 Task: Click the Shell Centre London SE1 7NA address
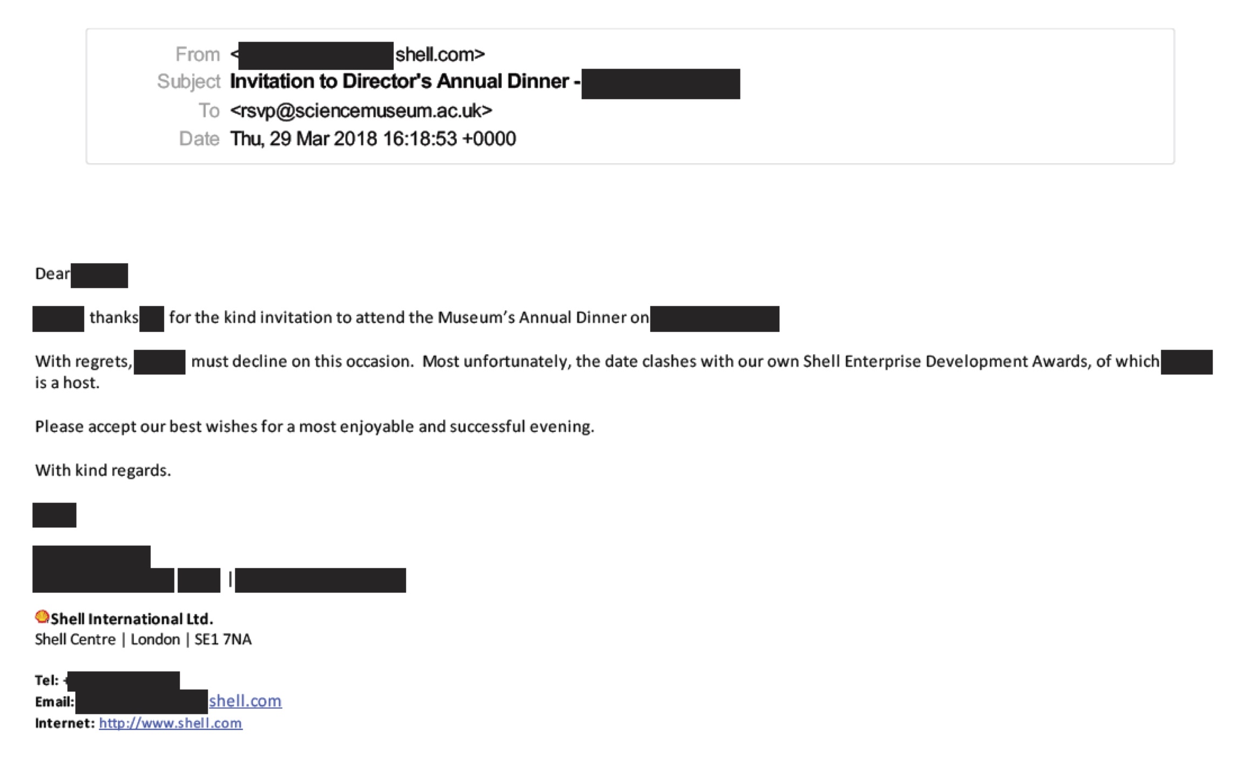click(x=143, y=640)
